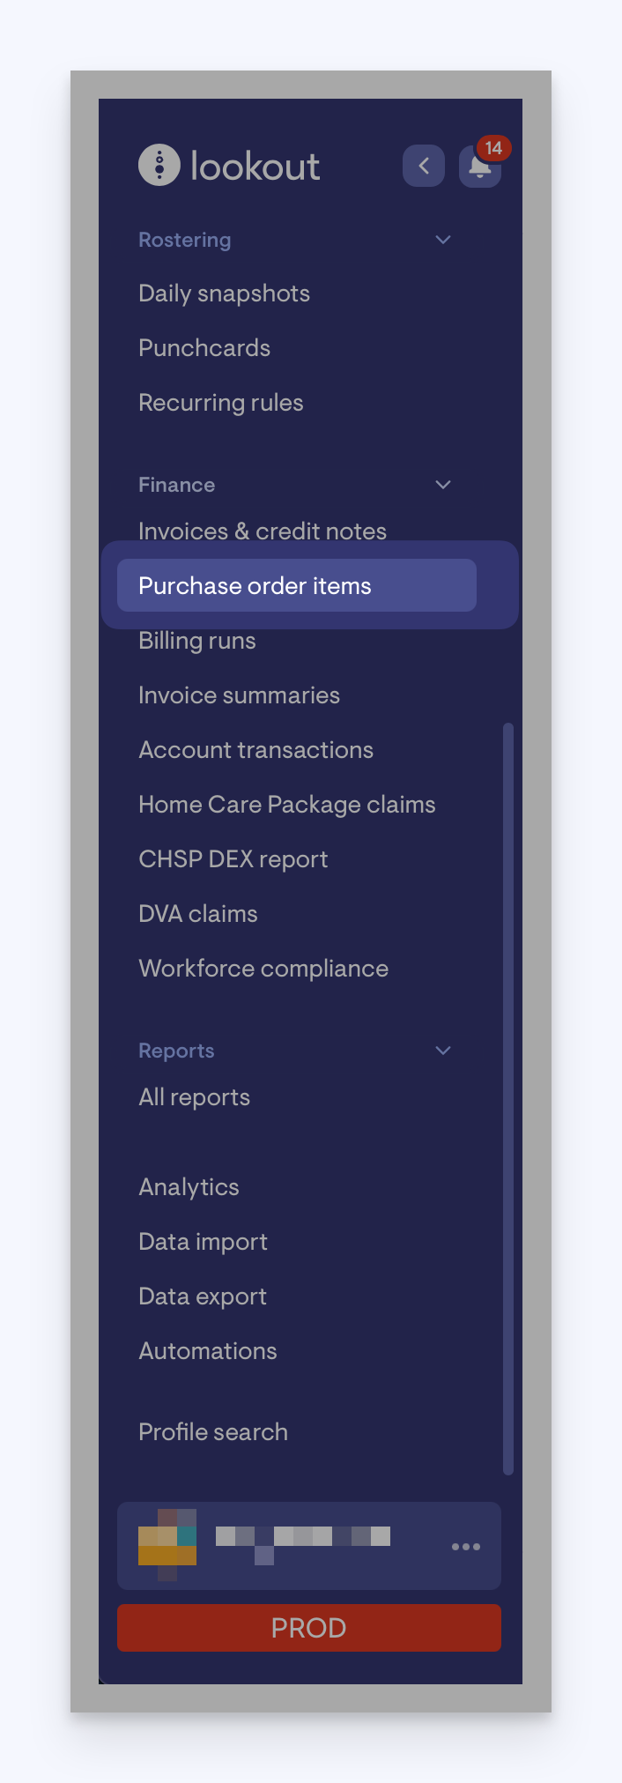This screenshot has width=622, height=1783.
Task: Open the notifications bell
Action: [479, 167]
